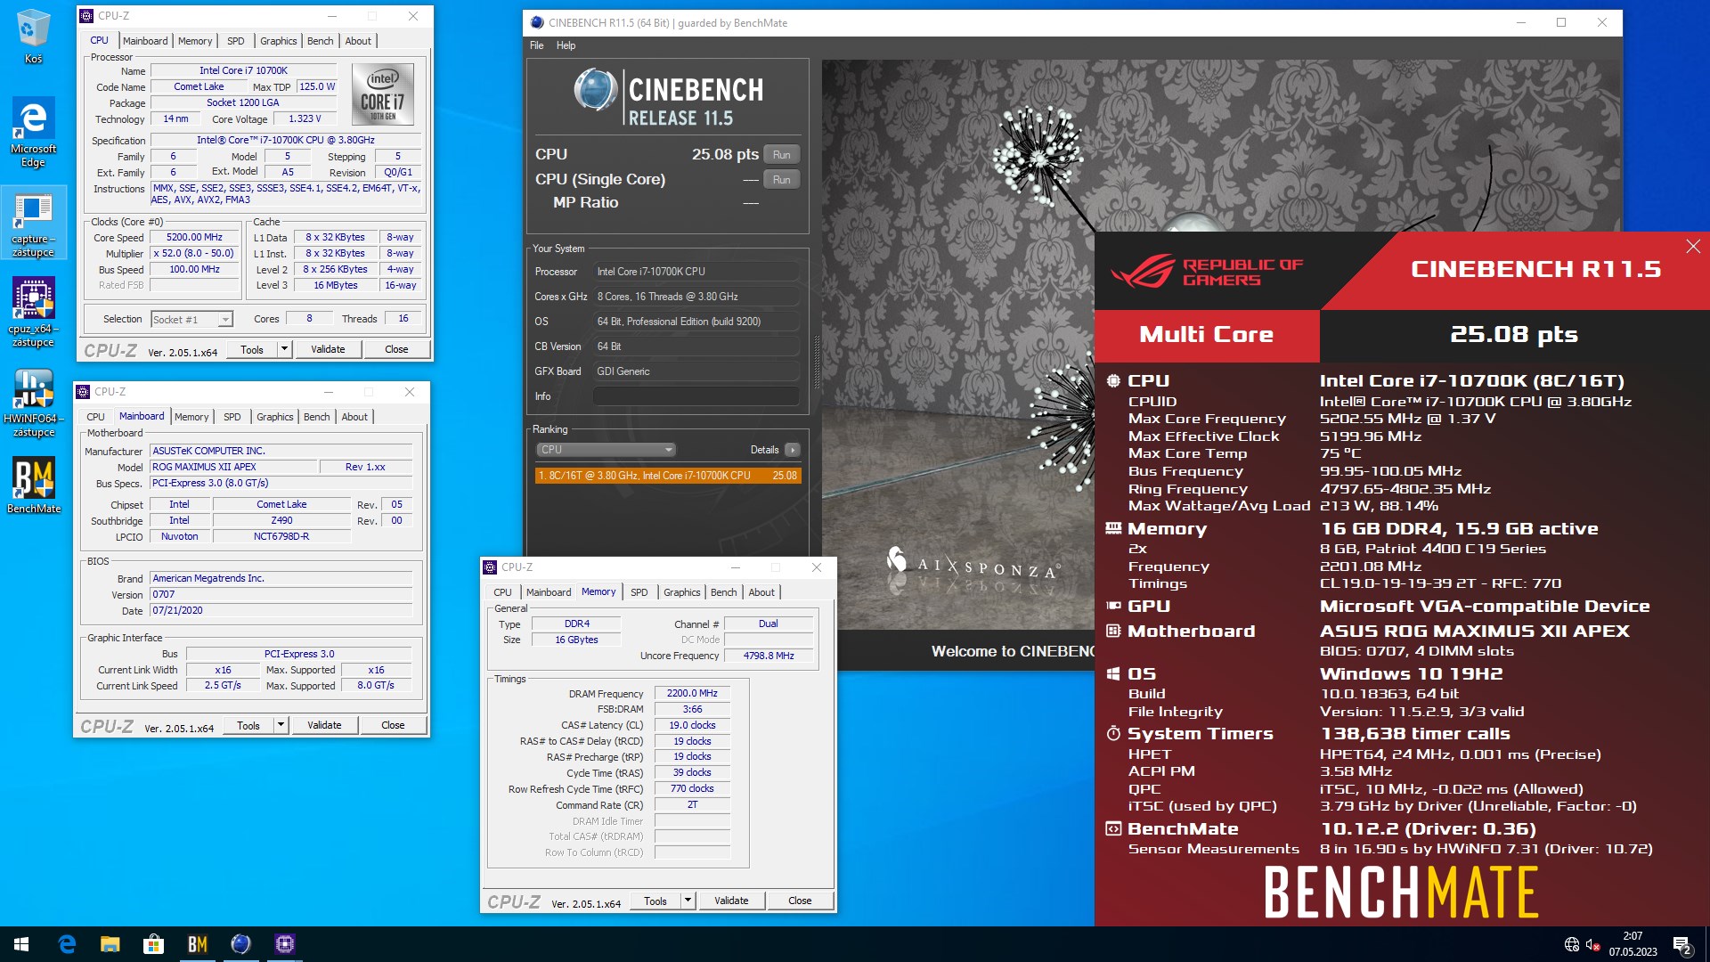Open the notification center icon
Screen dimensions: 1710x962
tap(1682, 945)
